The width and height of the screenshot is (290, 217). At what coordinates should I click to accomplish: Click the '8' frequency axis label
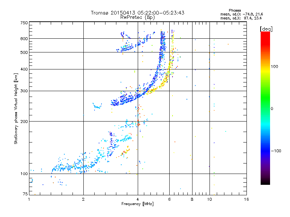tap(192, 199)
